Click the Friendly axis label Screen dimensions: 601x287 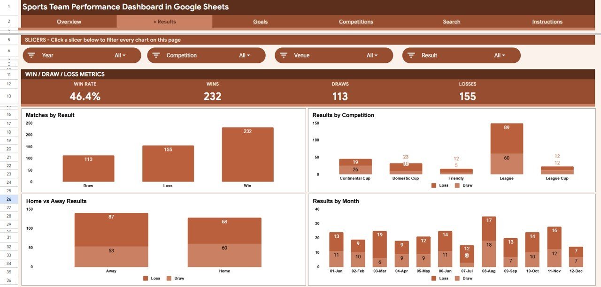pyautogui.click(x=456, y=178)
